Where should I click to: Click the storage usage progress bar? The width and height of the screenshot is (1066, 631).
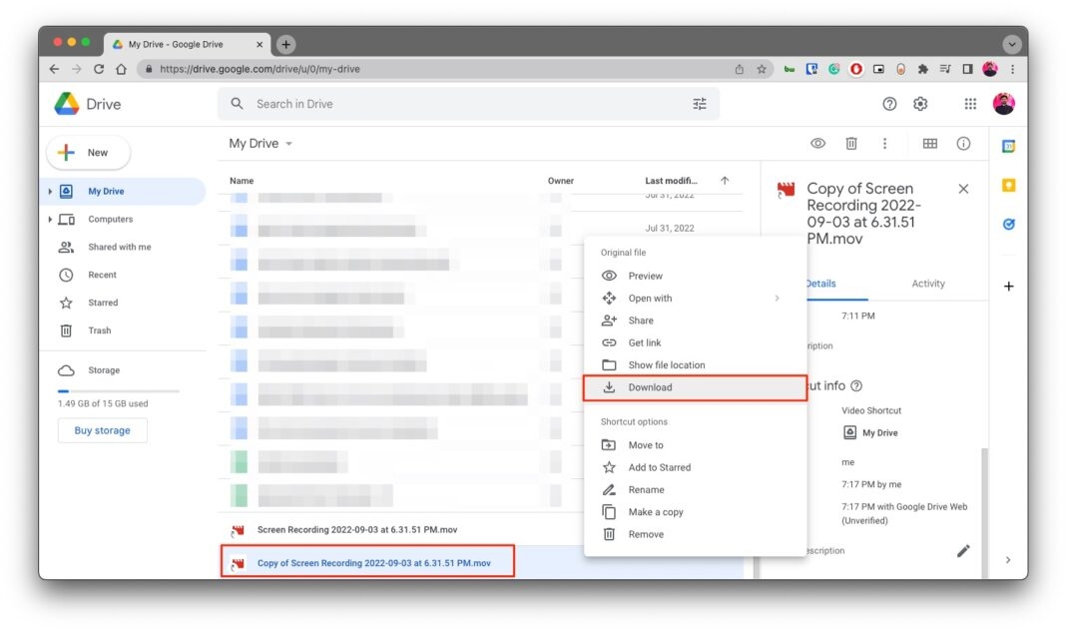118,391
